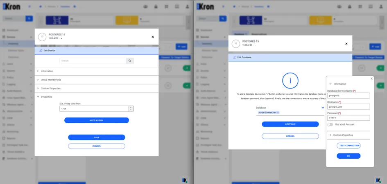Click the blue info circle icon in Edit Database dialog
This screenshot has height=184, width=387.
(x=290, y=81)
